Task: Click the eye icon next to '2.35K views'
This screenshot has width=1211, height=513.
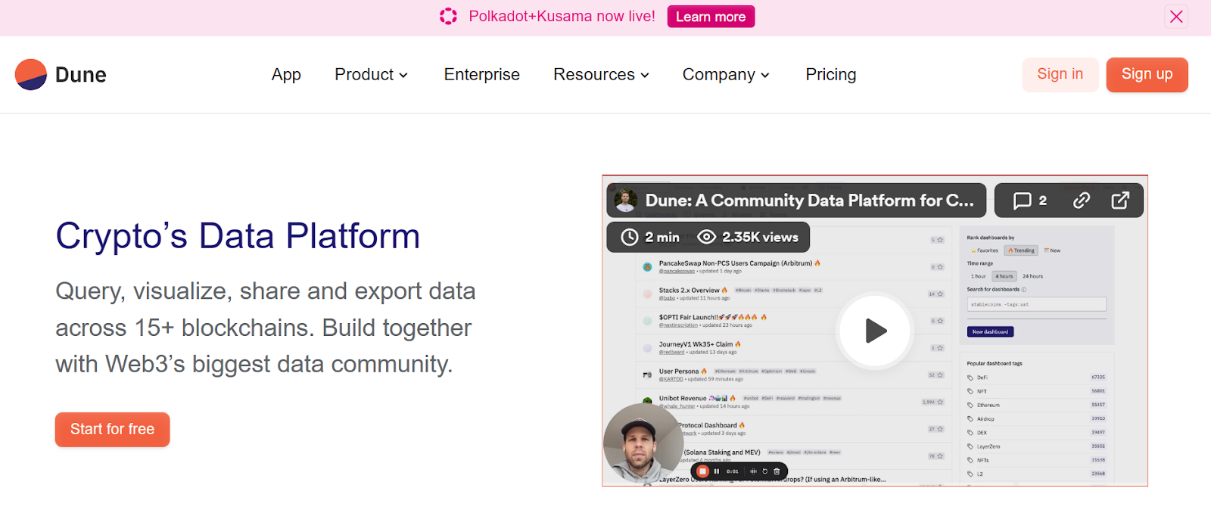Action: (x=706, y=237)
